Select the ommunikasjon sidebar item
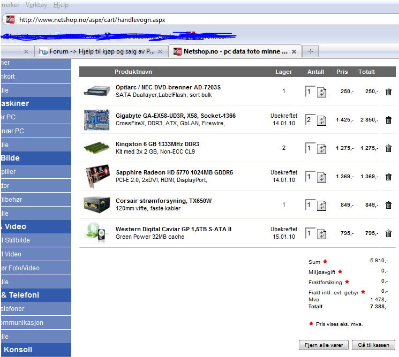 36,323
